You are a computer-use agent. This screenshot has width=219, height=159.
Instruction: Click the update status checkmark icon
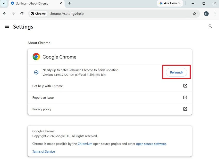coord(36,72)
